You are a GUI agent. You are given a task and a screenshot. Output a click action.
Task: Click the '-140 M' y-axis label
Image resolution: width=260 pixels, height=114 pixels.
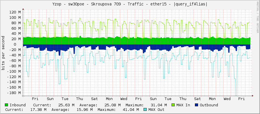(14, 82)
